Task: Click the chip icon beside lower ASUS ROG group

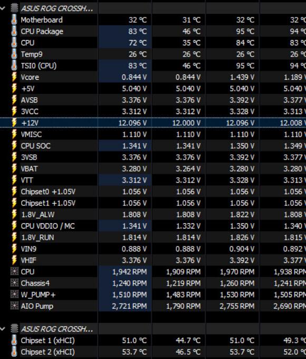Action: click(x=14, y=328)
